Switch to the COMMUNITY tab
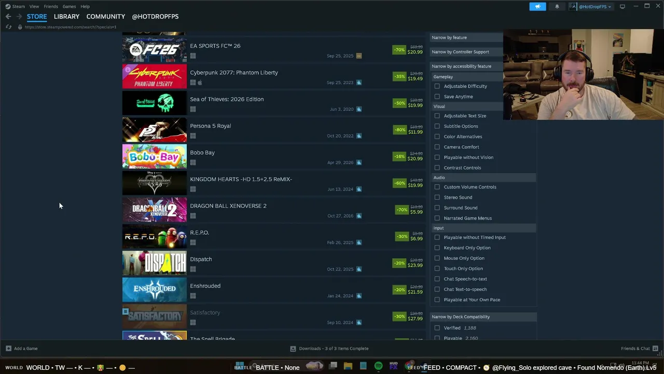 pos(106,17)
